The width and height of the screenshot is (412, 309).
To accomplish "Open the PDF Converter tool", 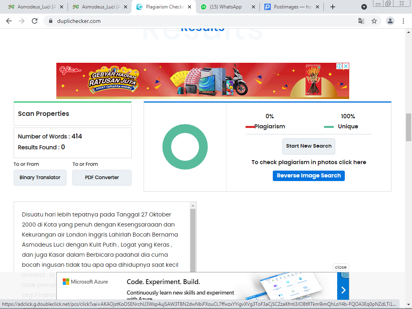I will coord(102,177).
